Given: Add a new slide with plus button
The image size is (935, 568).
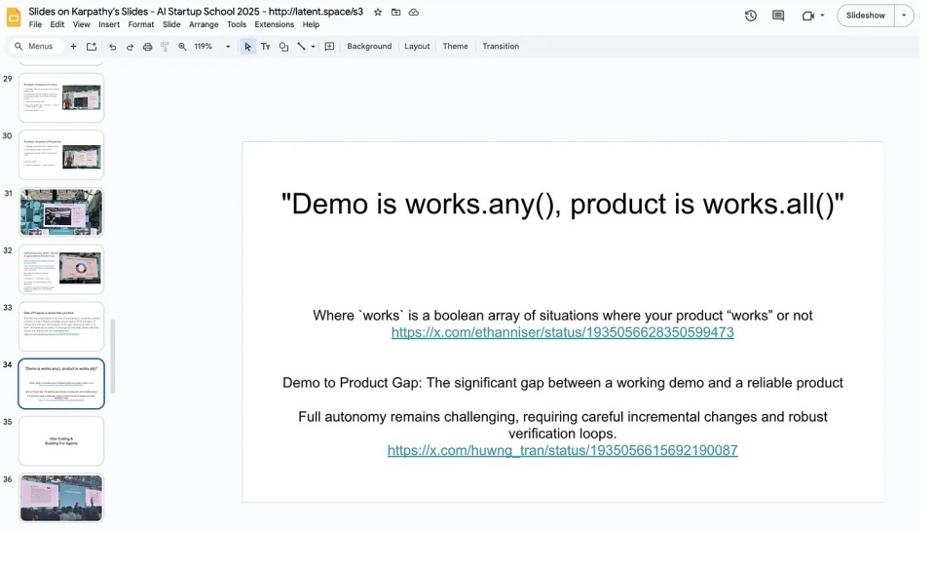Looking at the screenshot, I should tap(73, 47).
